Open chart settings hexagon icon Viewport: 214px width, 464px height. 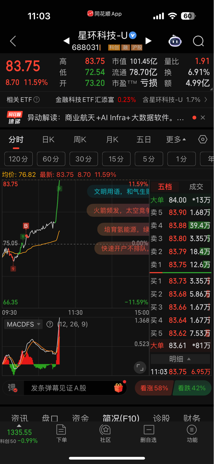point(203,139)
